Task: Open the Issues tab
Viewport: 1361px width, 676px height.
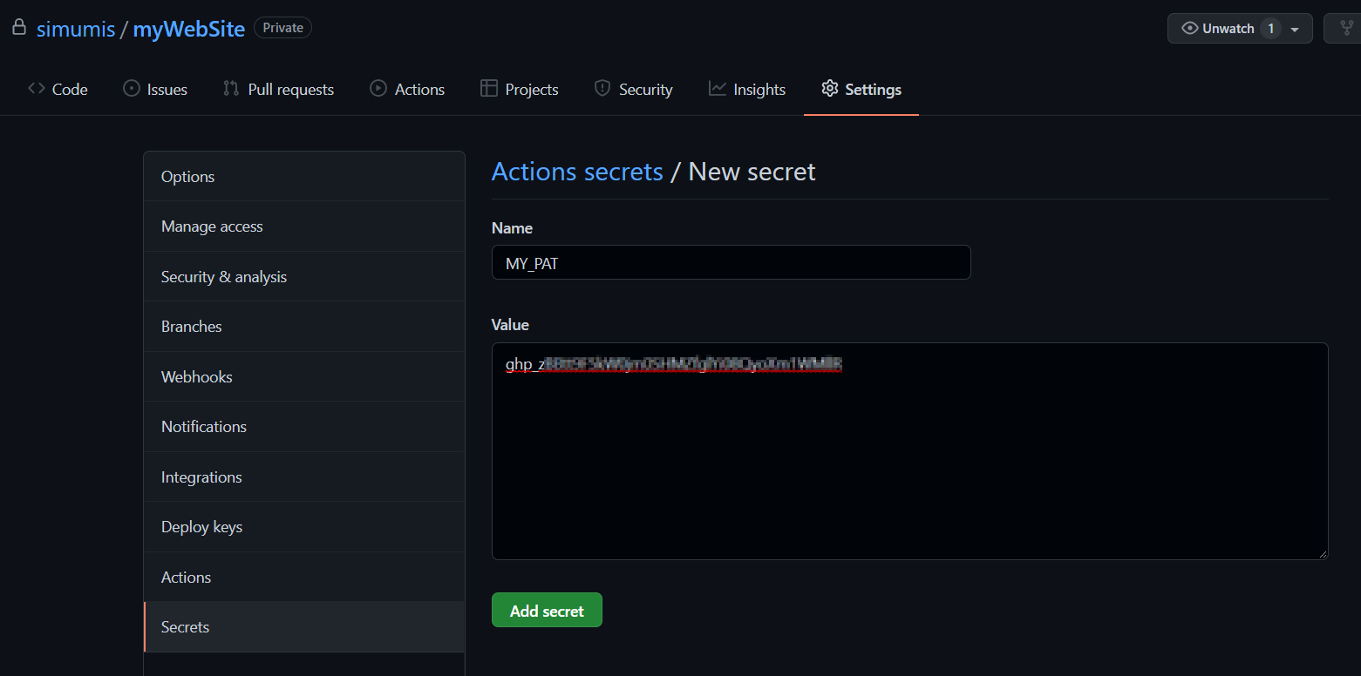Action: point(155,90)
